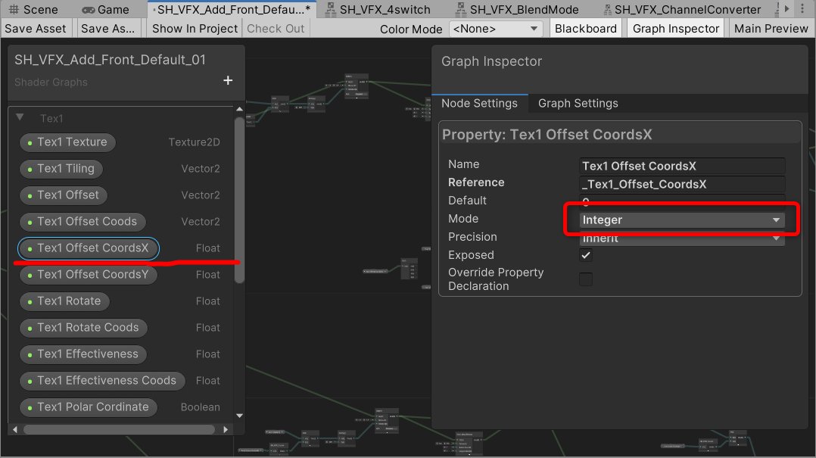Click the Default value field
The image size is (816, 458).
point(682,201)
